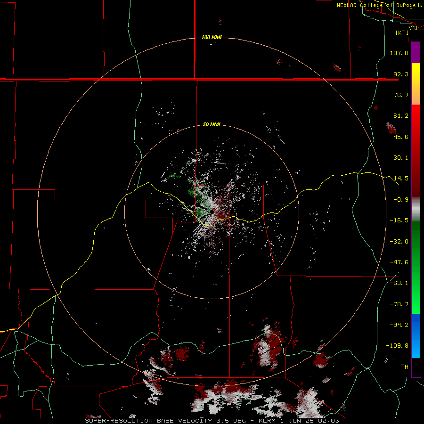This screenshot has width=424, height=424.
Task: Pick the 45.6 knot scale label
Action: pos(401,137)
